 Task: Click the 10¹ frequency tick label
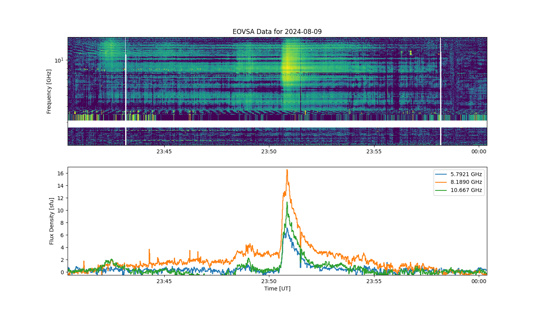tap(59, 60)
